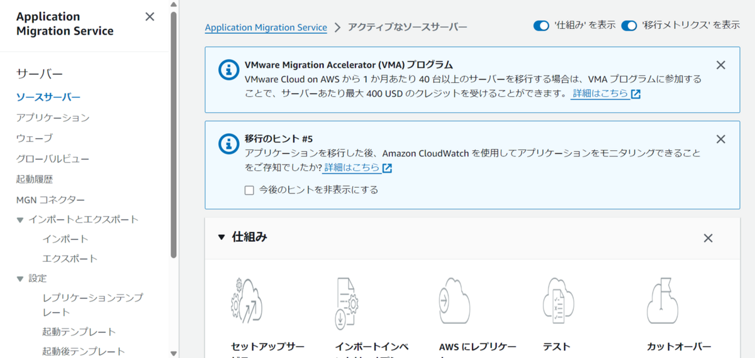Click the カットオーバー flag cloud icon

pos(663,301)
